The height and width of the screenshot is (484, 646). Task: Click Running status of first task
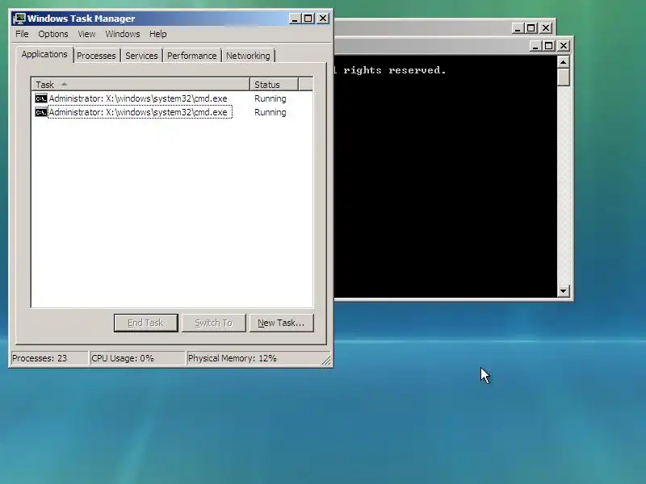[x=271, y=98]
